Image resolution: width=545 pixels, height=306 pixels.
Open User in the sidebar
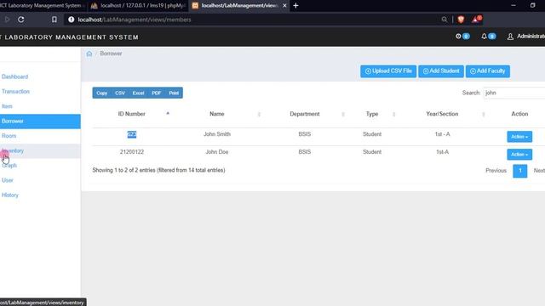pyautogui.click(x=8, y=180)
